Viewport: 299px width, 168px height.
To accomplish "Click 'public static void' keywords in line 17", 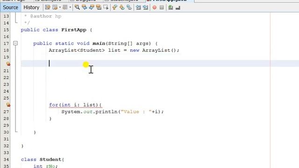I will [x=61, y=43].
